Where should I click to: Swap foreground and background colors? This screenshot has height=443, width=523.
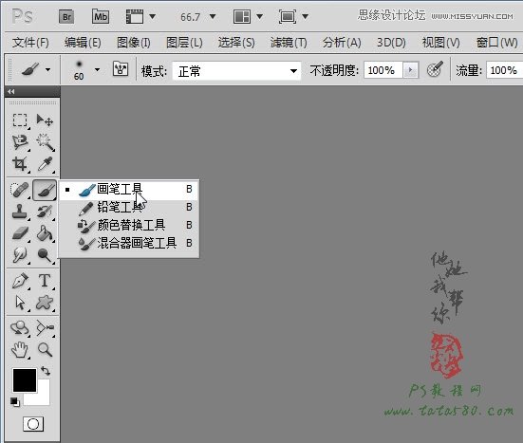click(x=46, y=370)
